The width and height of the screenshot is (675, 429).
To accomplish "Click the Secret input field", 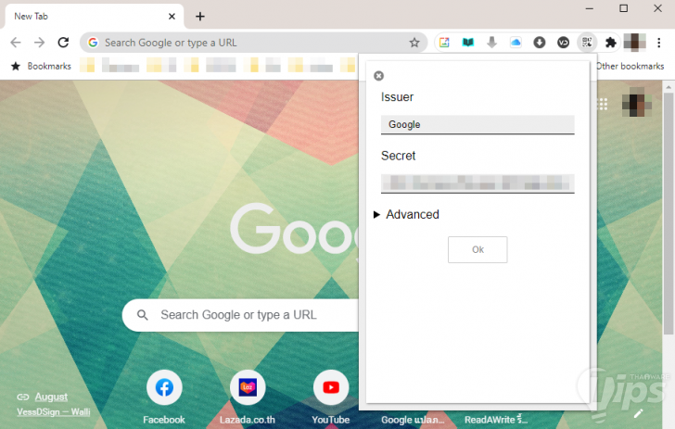I will [x=478, y=183].
